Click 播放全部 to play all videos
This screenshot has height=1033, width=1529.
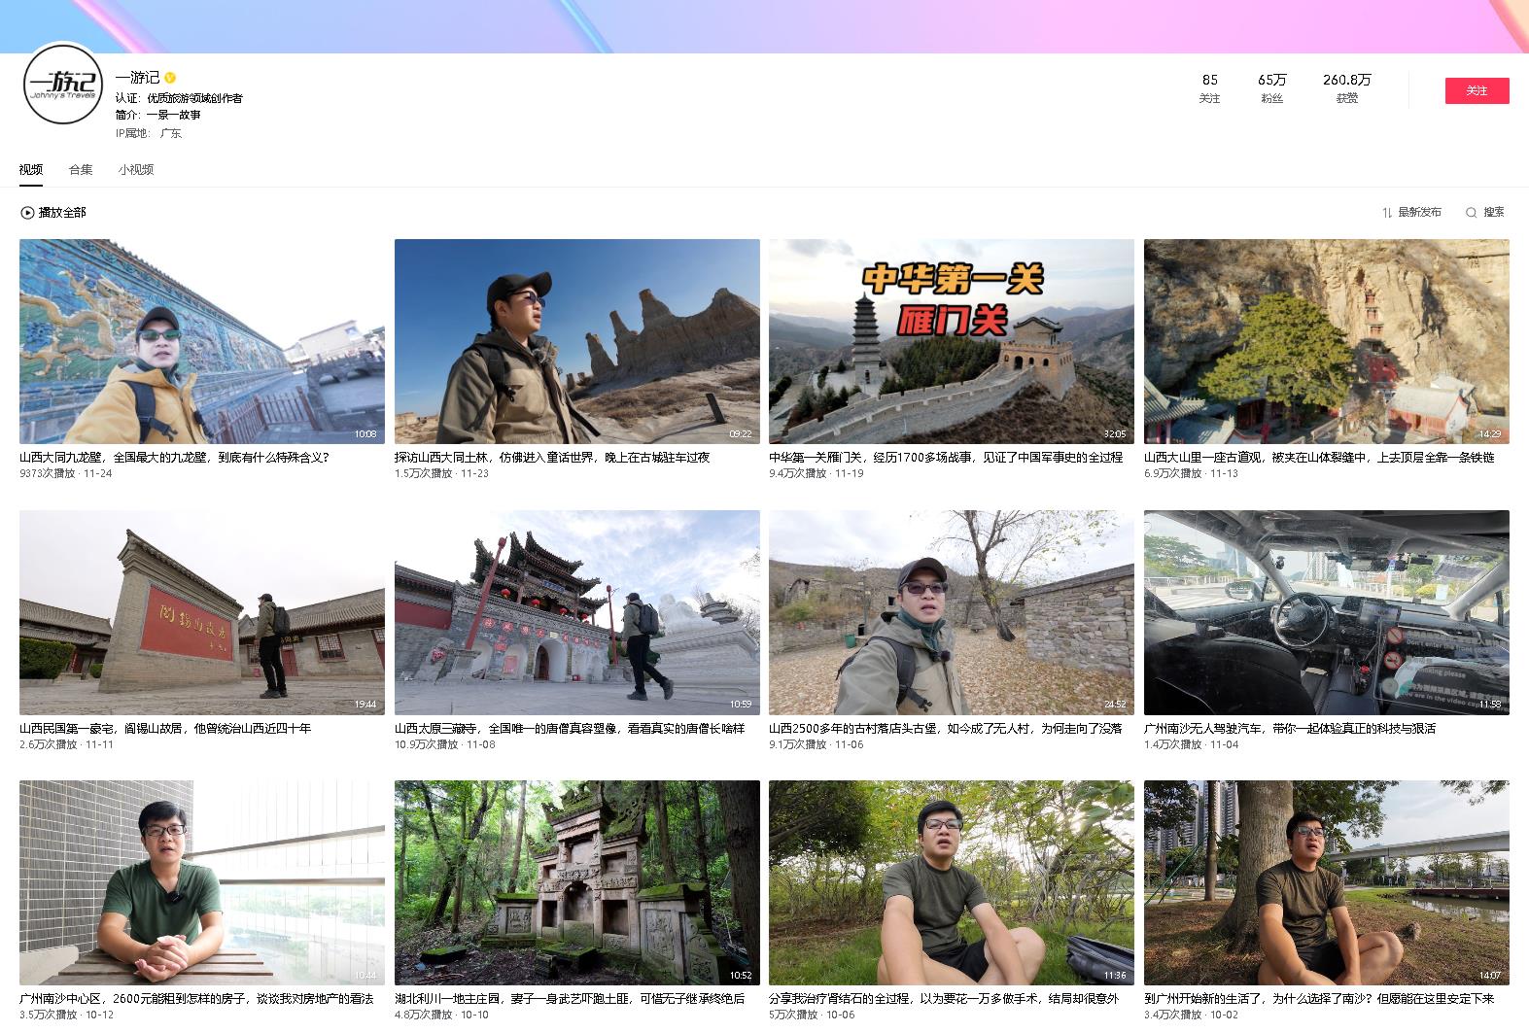pos(62,213)
